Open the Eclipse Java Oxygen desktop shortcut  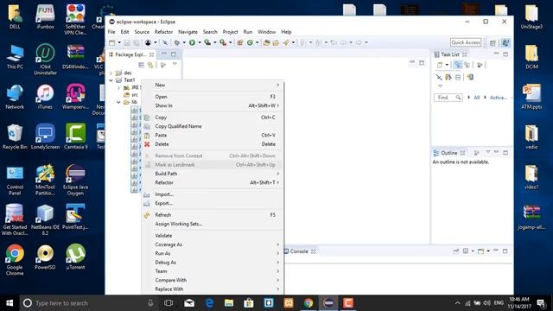75,180
